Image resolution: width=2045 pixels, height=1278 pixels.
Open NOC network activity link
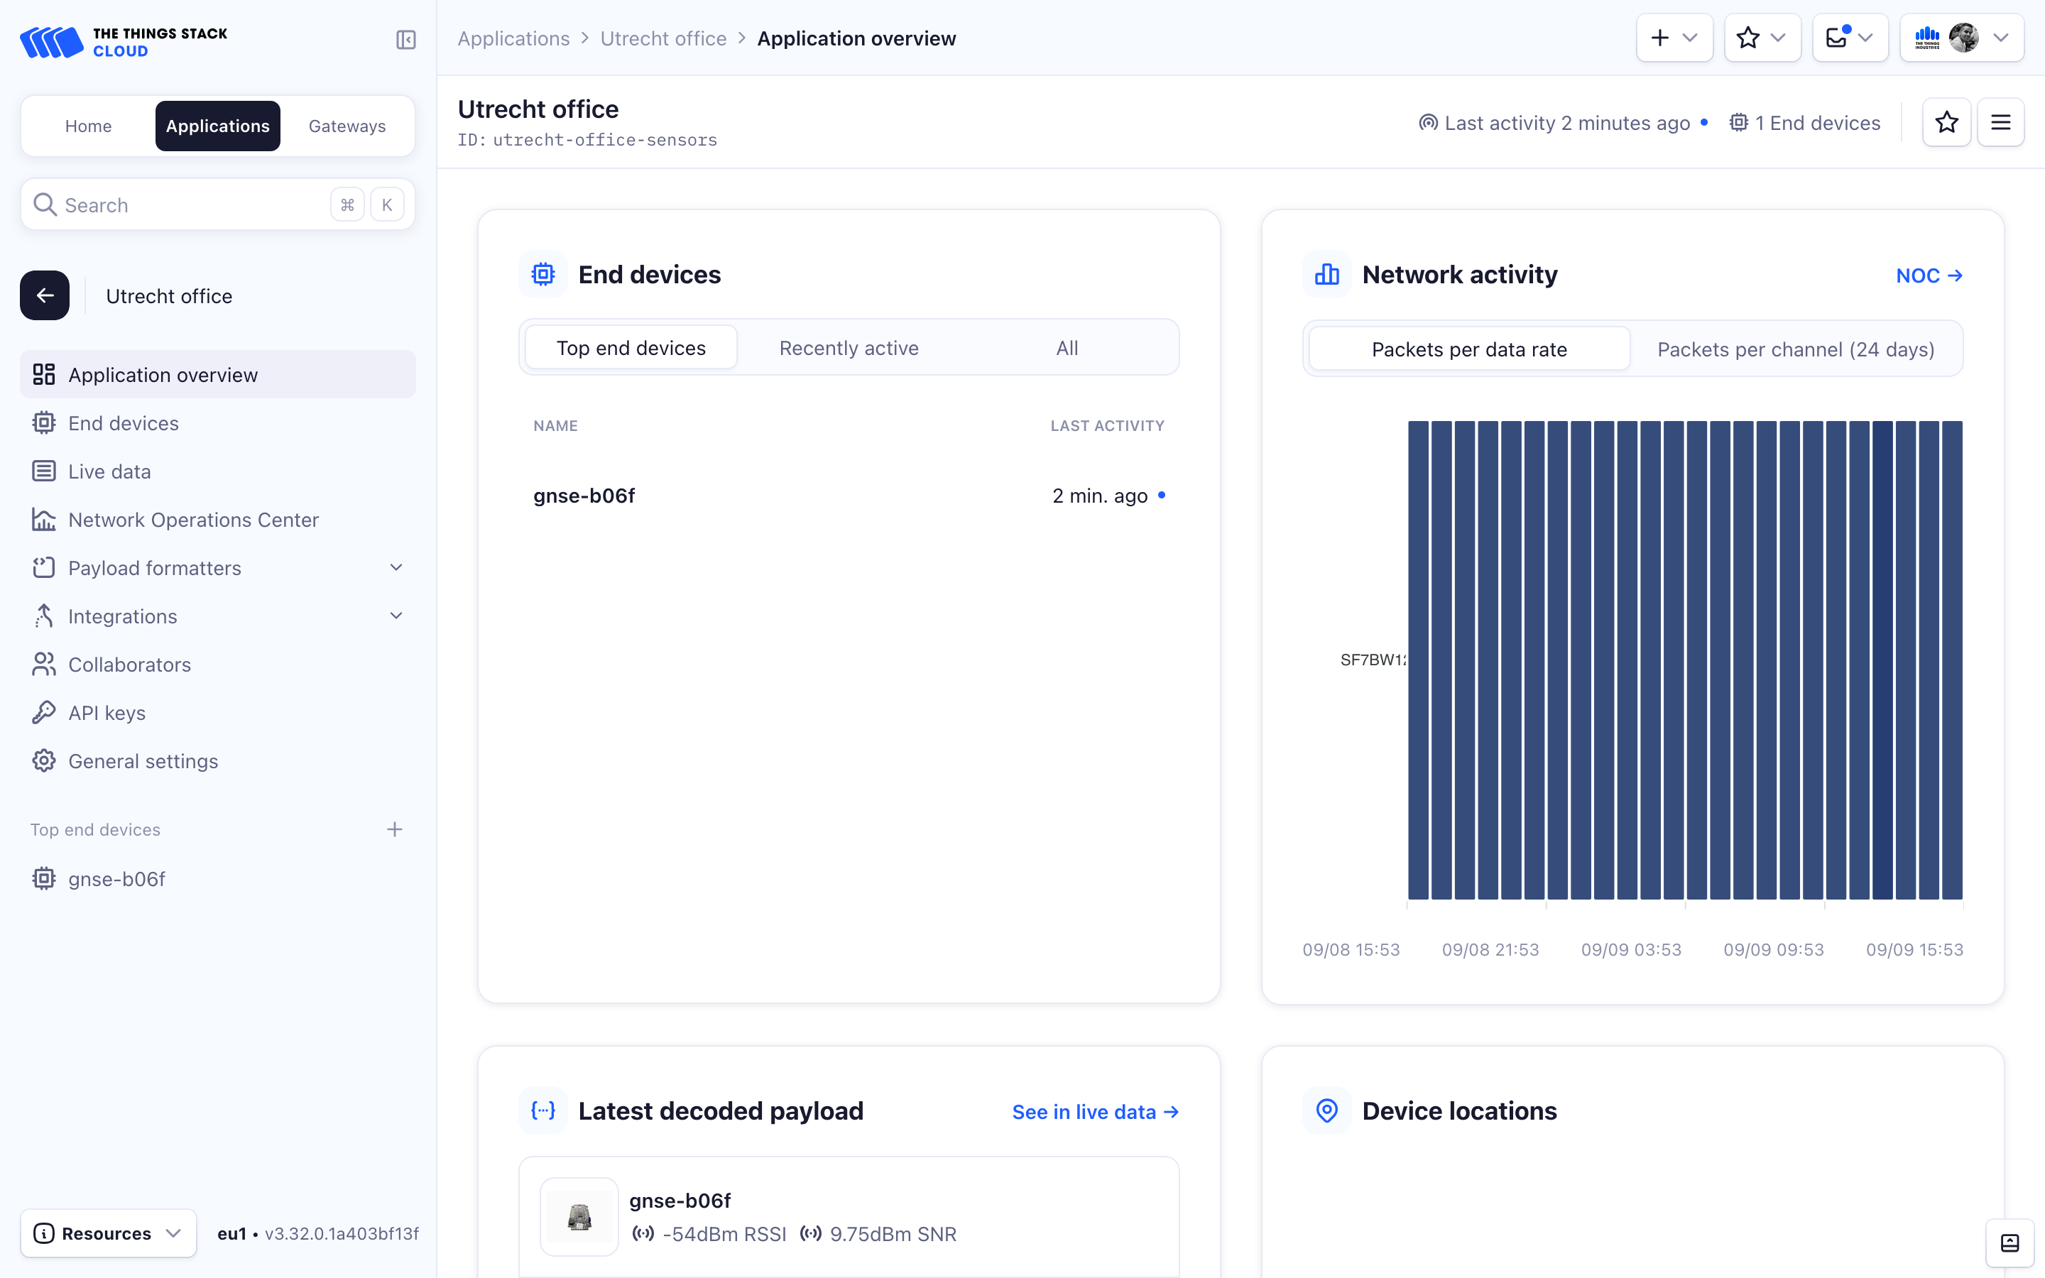pos(1929,275)
